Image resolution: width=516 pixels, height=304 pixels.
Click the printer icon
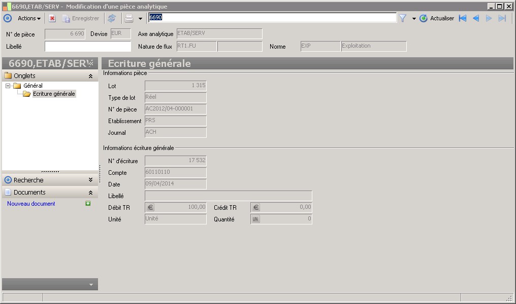point(129,18)
